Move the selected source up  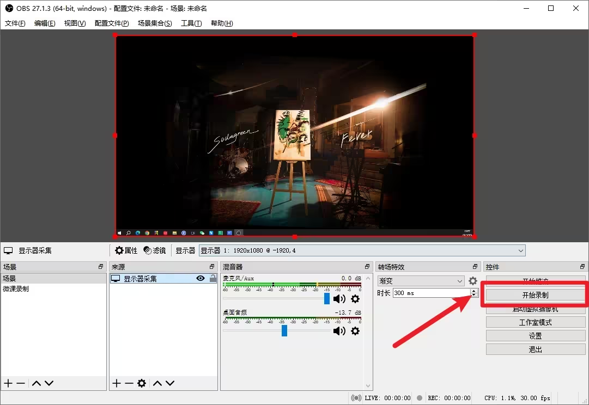(157, 383)
